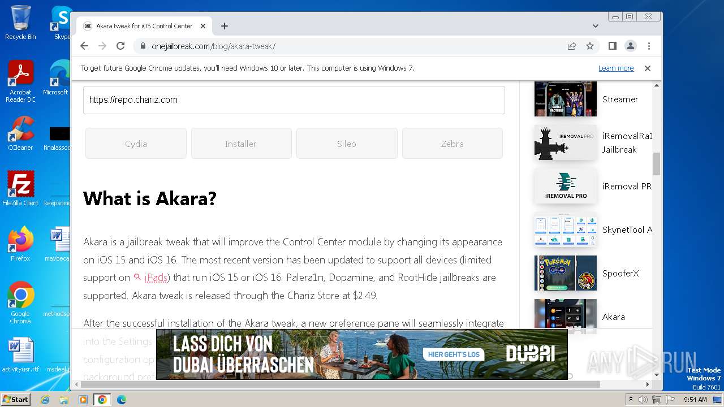Open the Streamer thumbnail in sidebar
This screenshot has width=724, height=407.
click(566, 99)
